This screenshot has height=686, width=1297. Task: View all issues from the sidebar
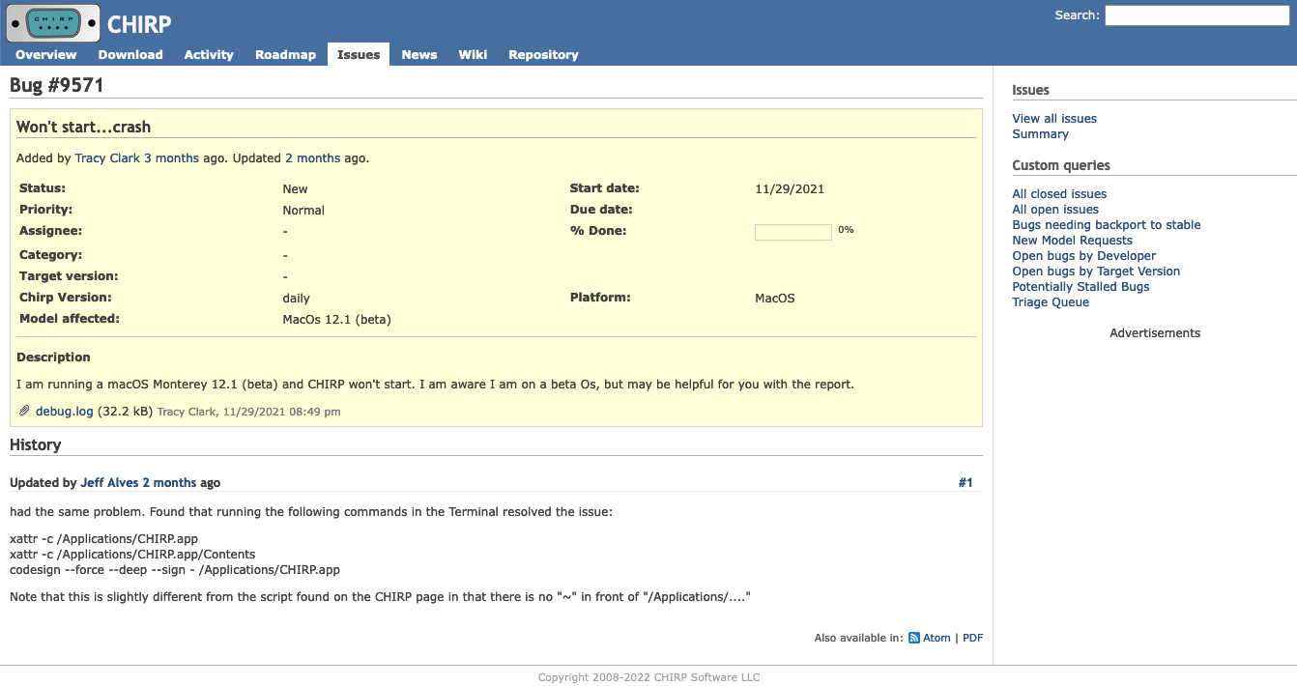(1053, 118)
